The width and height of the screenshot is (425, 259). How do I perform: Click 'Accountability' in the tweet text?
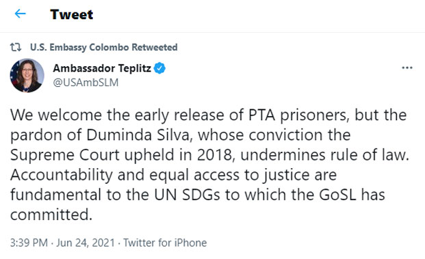point(62,176)
